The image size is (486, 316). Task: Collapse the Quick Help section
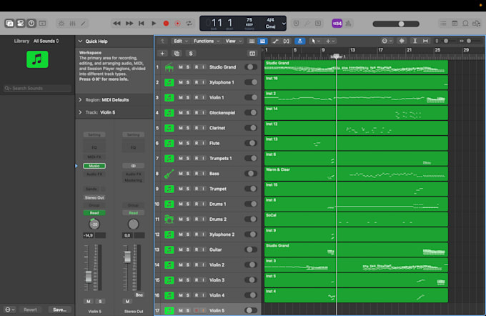[x=80, y=41]
